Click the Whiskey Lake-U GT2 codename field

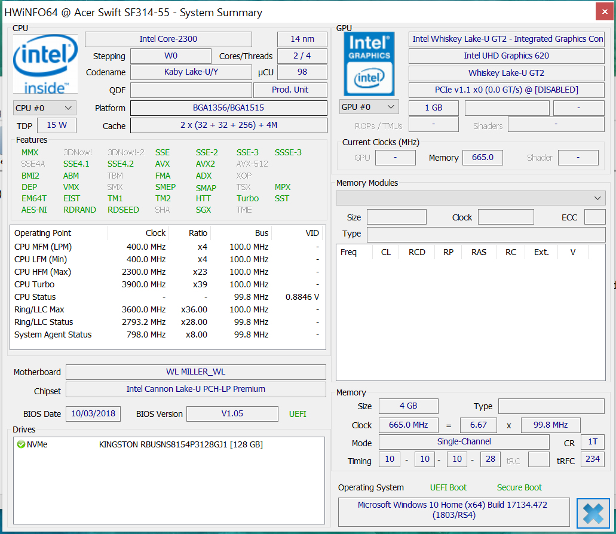507,73
